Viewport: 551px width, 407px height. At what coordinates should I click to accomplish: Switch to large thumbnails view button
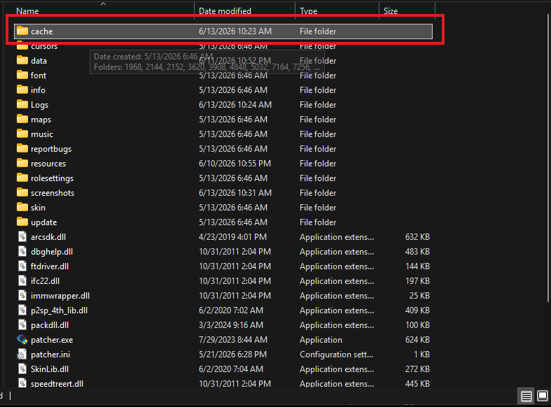pyautogui.click(x=543, y=397)
